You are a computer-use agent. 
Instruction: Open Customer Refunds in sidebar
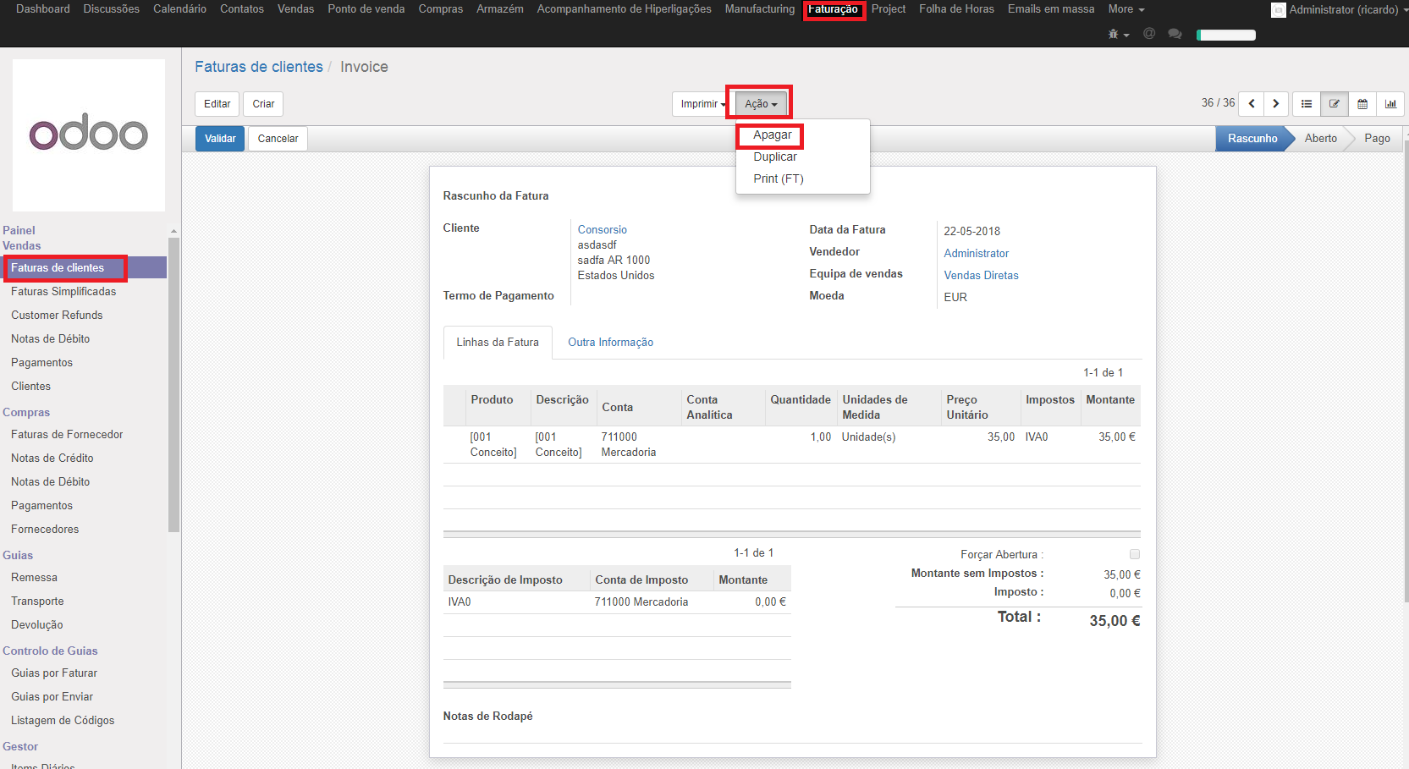point(57,316)
